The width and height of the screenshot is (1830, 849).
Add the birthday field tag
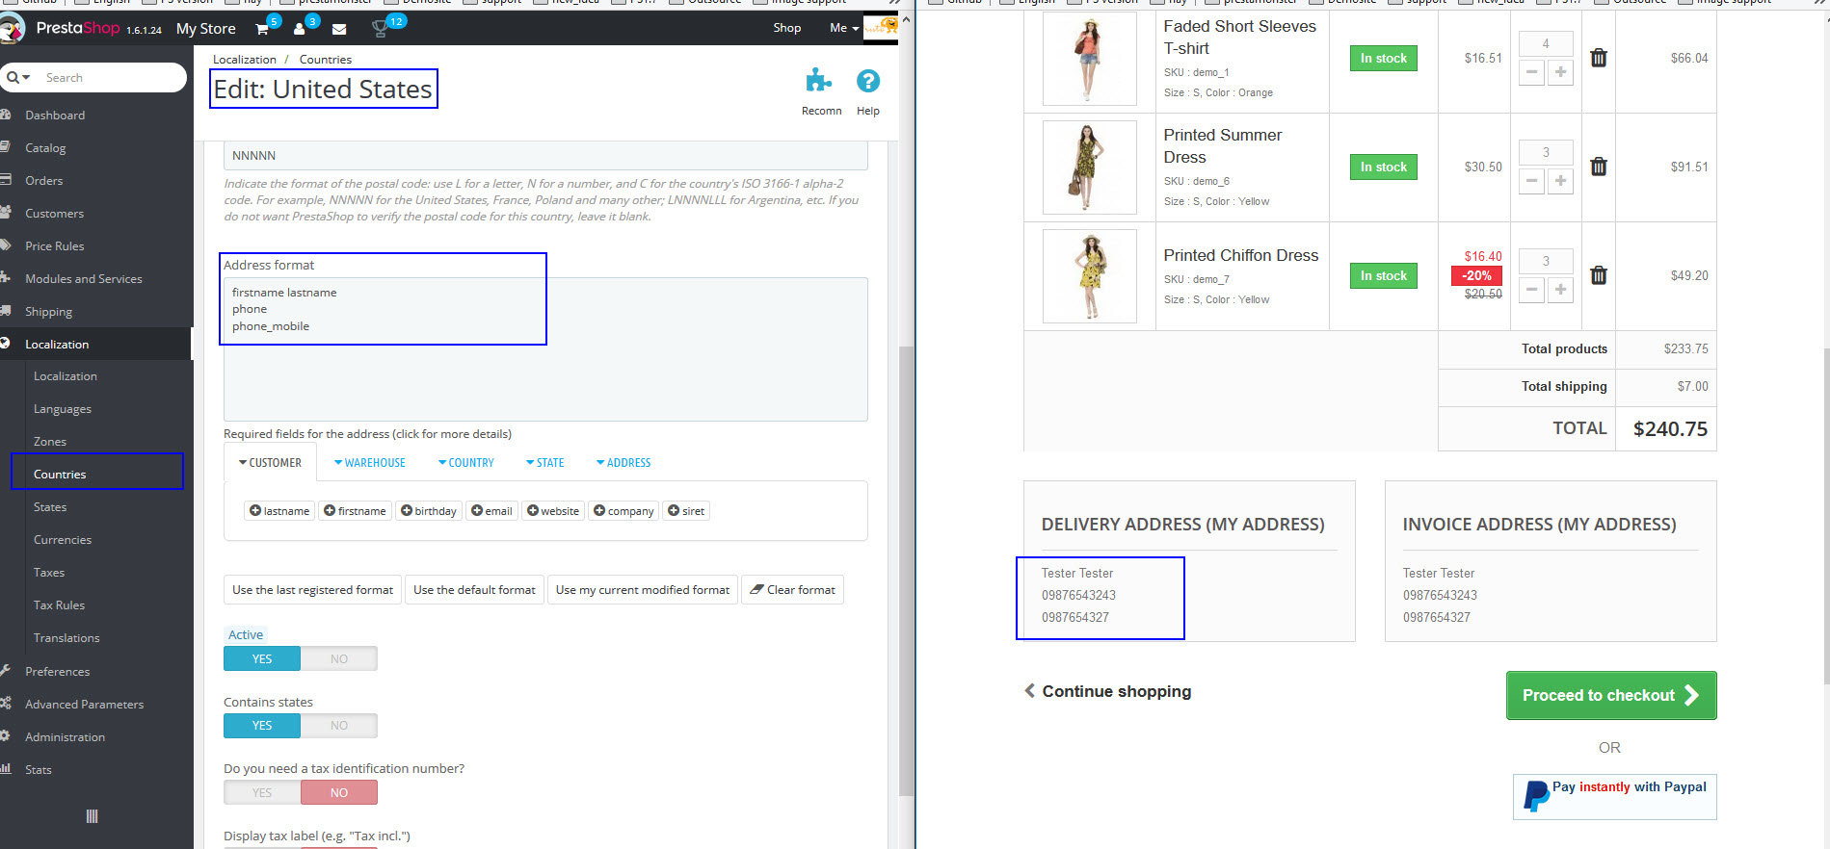429,510
